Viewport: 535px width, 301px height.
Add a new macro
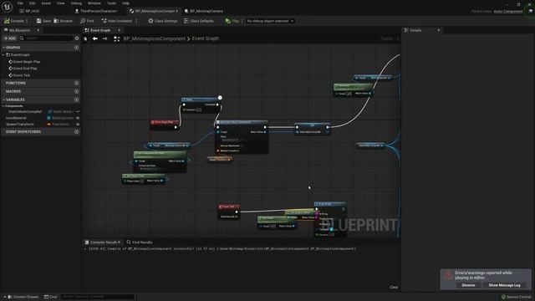[x=76, y=91]
